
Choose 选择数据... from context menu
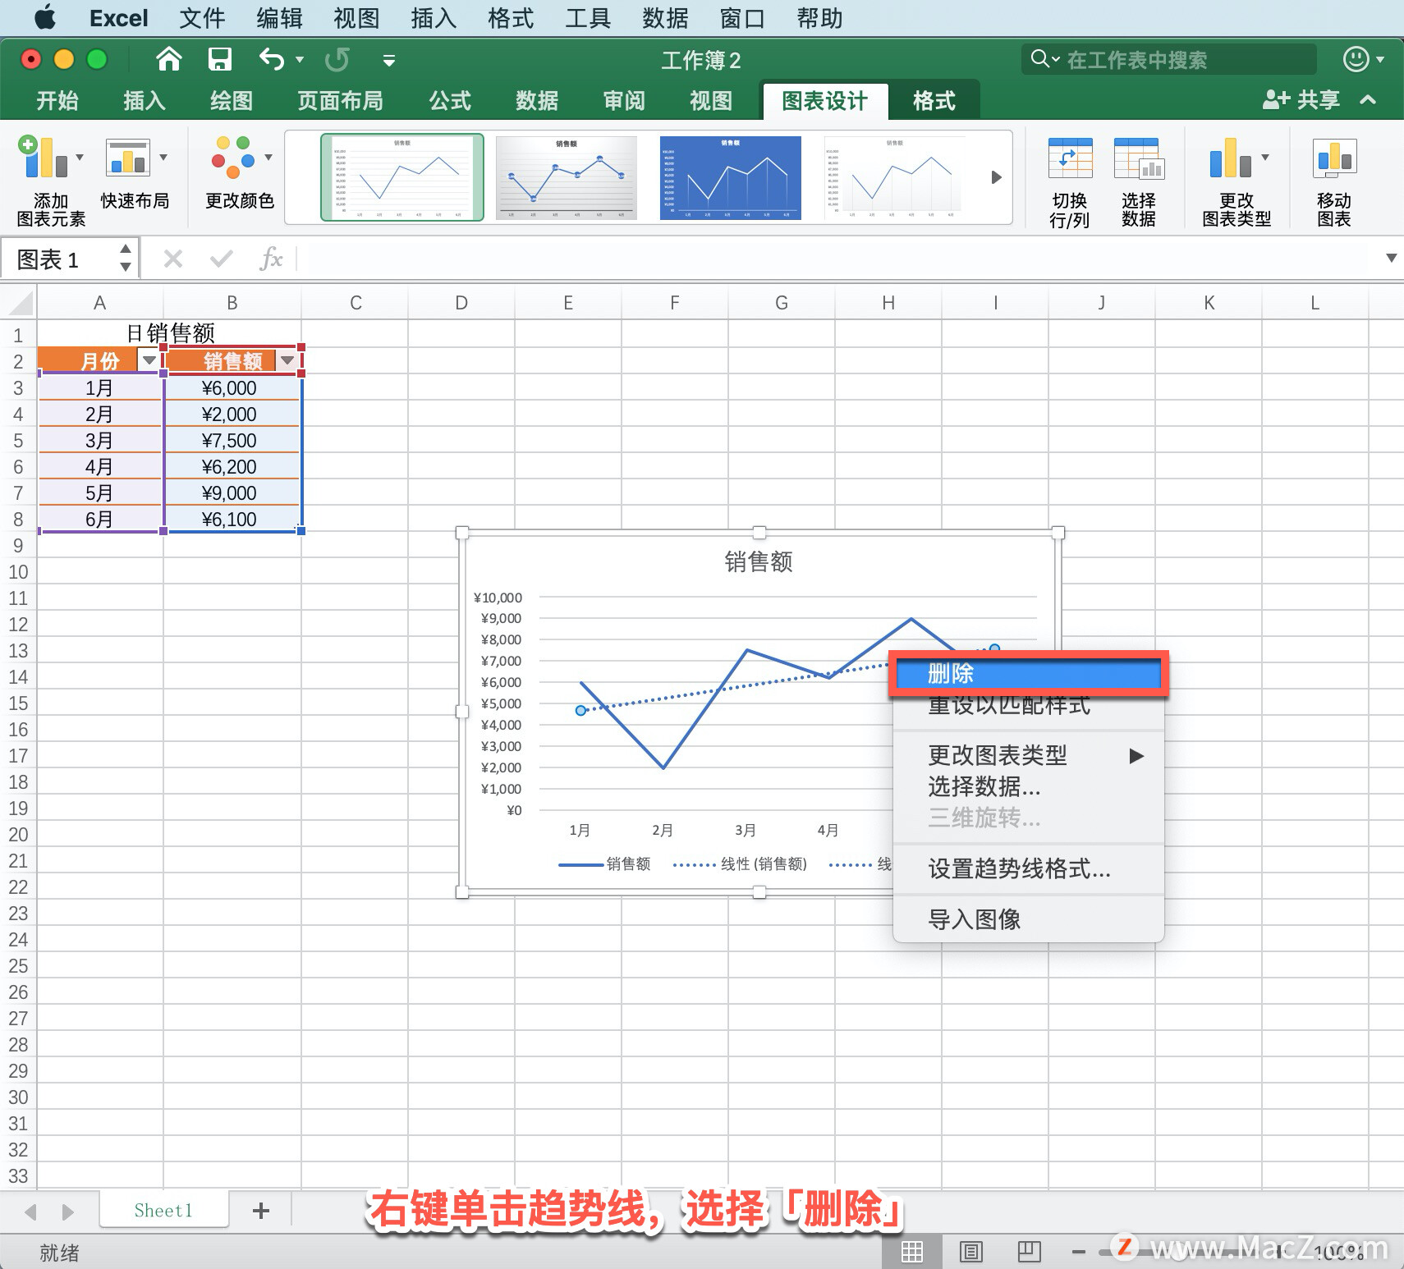(1028, 786)
